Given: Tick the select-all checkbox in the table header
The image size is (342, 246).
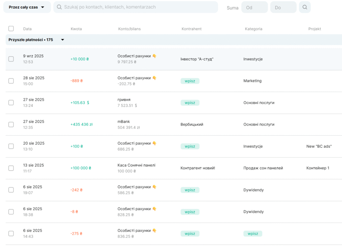Looking at the screenshot, I should click(x=11, y=29).
